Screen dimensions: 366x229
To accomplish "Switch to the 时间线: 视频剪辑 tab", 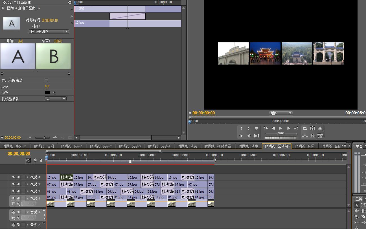I will [218, 146].
